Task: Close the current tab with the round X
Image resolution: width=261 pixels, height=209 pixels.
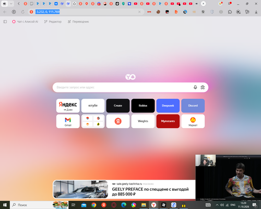Action: (x=203, y=4)
